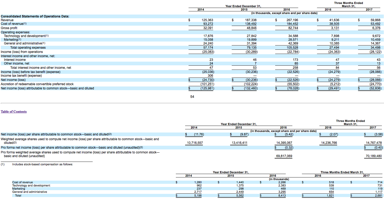Viewport: 384px width, 201px height.
Task: Select the cost of revenue value 184,452
Action: click(x=292, y=24)
